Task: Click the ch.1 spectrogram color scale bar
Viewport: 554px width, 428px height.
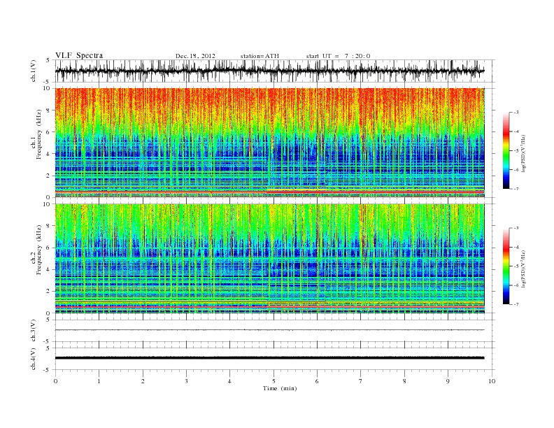Action: [506, 150]
